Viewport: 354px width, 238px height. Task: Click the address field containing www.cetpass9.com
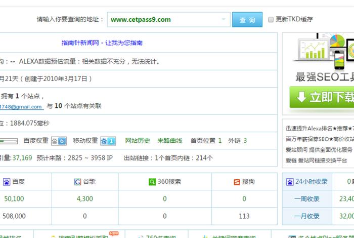point(162,20)
